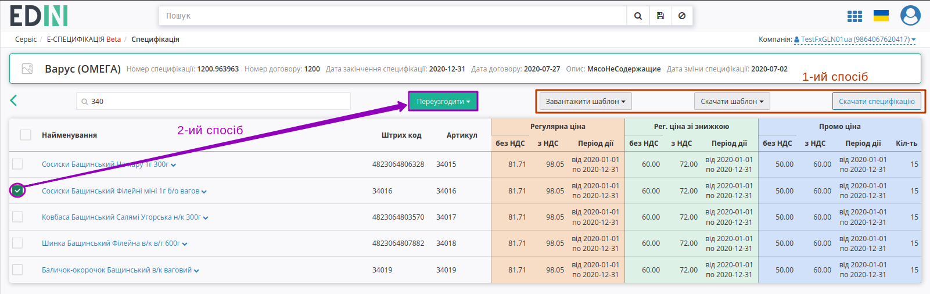Check the Ковбаса Башцинський Салямі row checkbox
This screenshot has height=294, width=930.
17,217
